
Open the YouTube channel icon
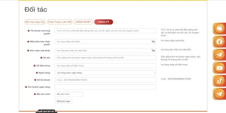pyautogui.click(x=219, y=68)
